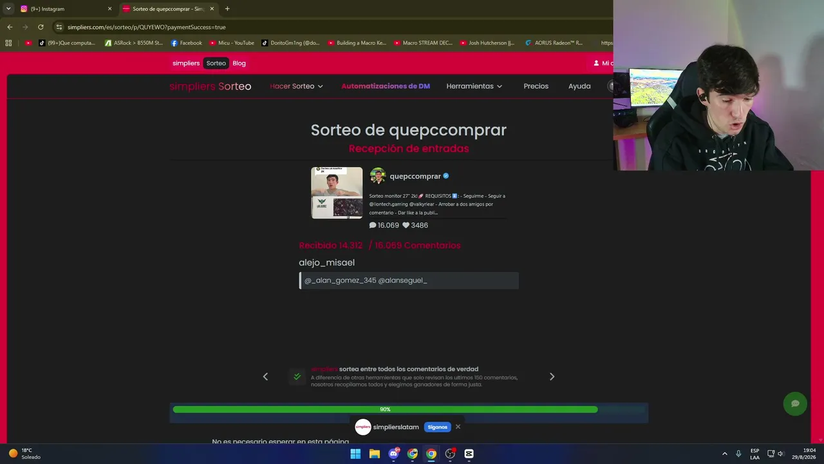Show the next tip with right arrow
824x464 pixels.
(x=552, y=376)
